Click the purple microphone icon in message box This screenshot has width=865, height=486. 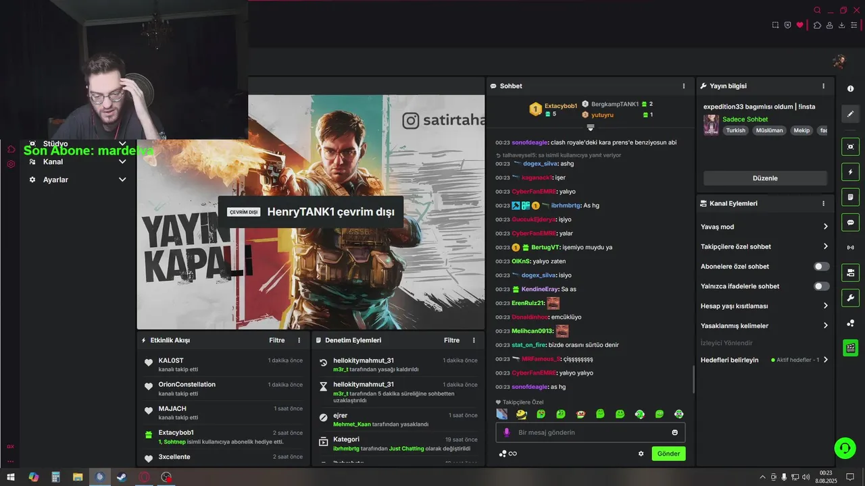tap(507, 432)
